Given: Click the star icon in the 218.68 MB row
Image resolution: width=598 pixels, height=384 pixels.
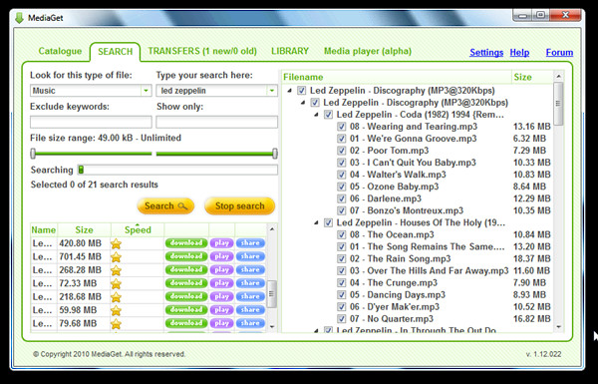Looking at the screenshot, I should pos(116,297).
